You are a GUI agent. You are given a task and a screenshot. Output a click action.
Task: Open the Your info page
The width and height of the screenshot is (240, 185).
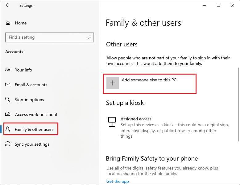(23, 70)
